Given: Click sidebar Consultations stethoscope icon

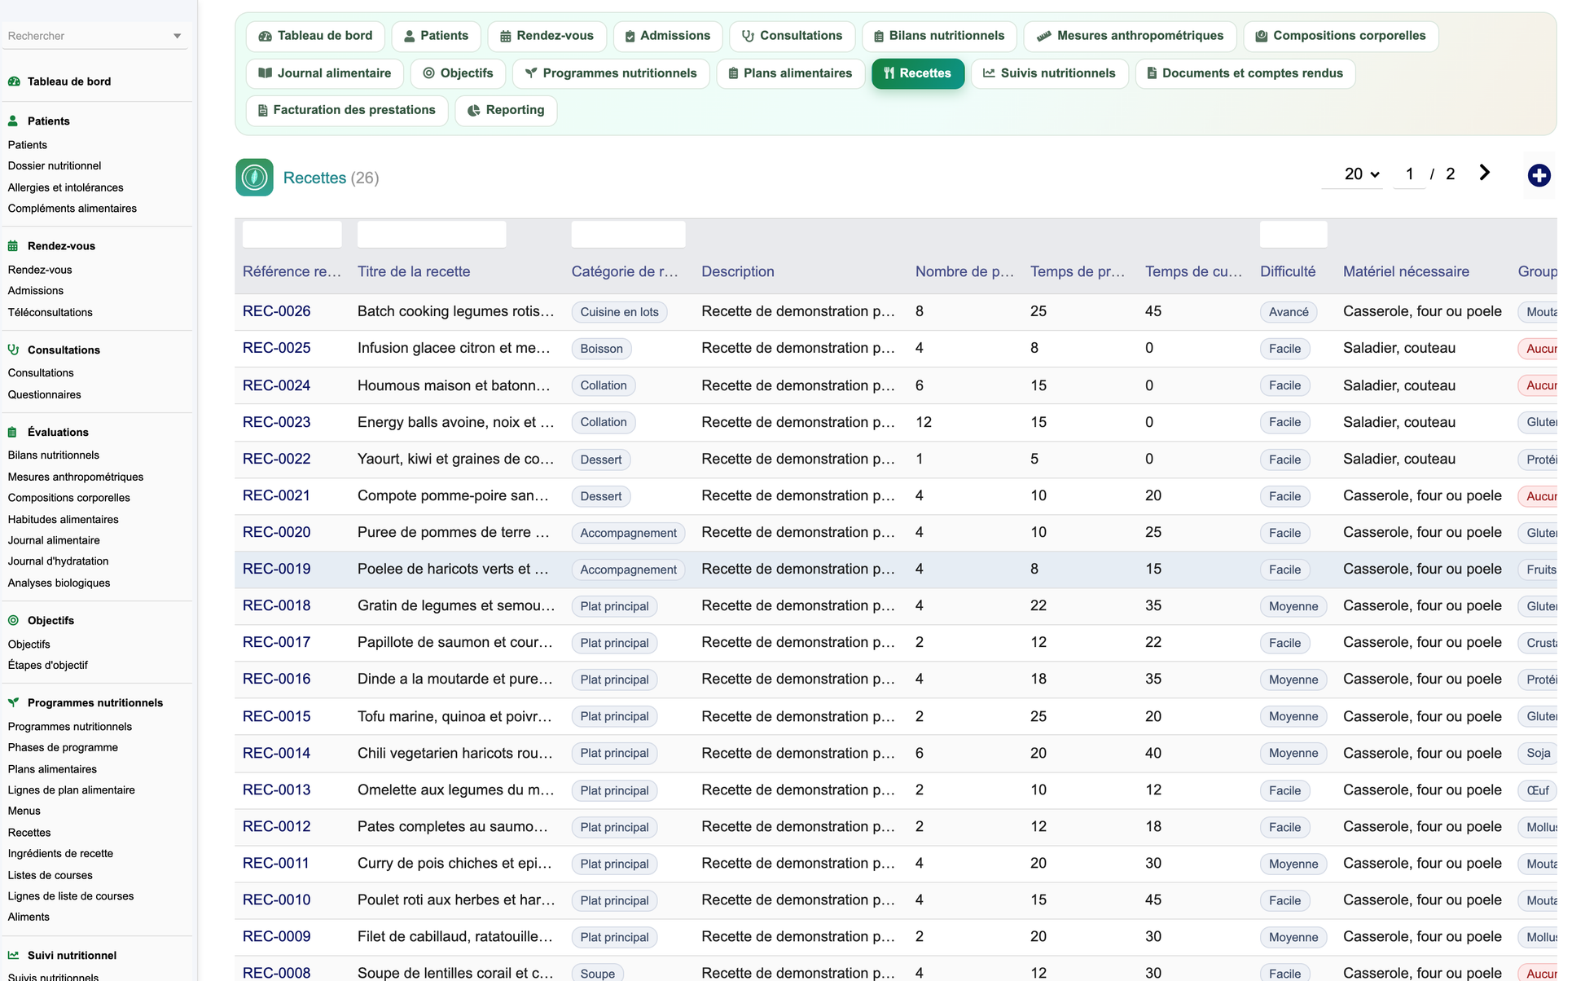Looking at the screenshot, I should (13, 350).
